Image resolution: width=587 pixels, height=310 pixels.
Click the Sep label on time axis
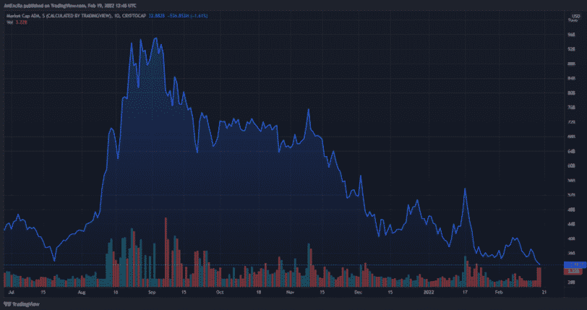click(x=152, y=292)
